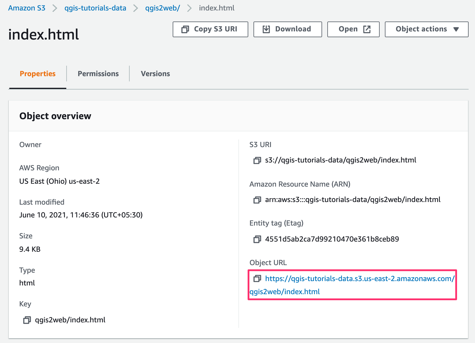This screenshot has height=343, width=475.
Task: Click the ARN text value
Action: 353,200
